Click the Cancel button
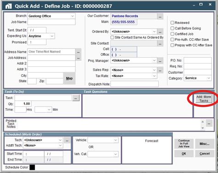This screenshot has height=173, width=218. click(205, 154)
